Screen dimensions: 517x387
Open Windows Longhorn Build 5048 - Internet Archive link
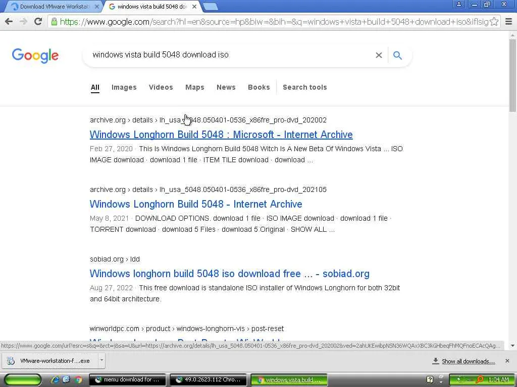(196, 204)
